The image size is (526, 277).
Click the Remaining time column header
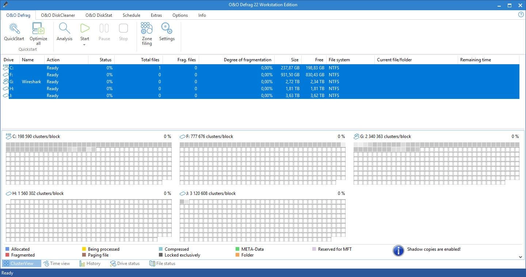[488, 60]
